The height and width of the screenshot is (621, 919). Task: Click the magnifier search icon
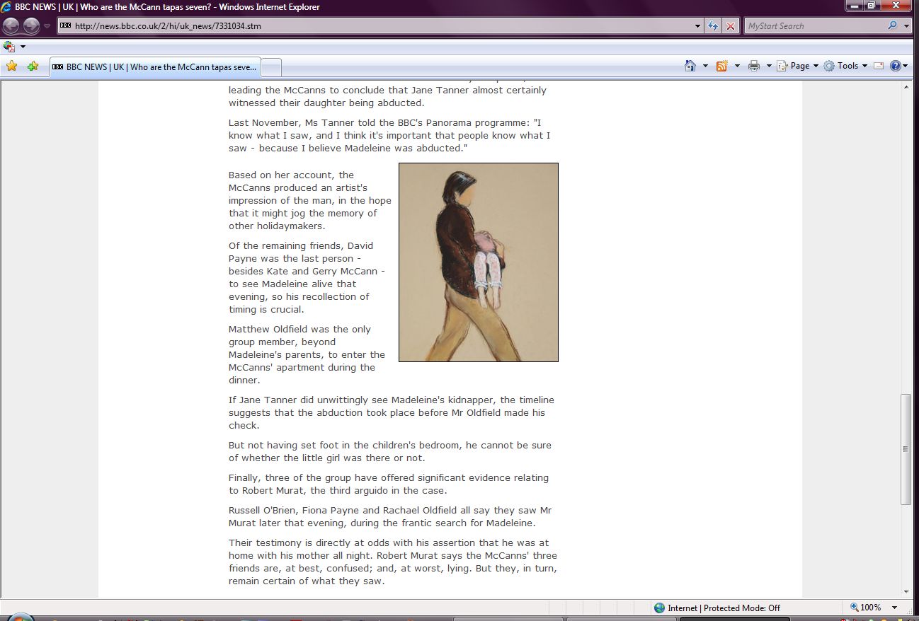click(892, 26)
